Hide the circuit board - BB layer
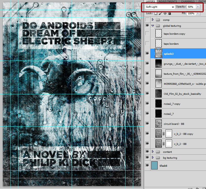 point(147,124)
